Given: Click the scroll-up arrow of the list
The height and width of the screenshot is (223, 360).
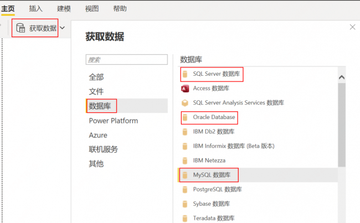Looking at the screenshot, I should click(342, 77).
